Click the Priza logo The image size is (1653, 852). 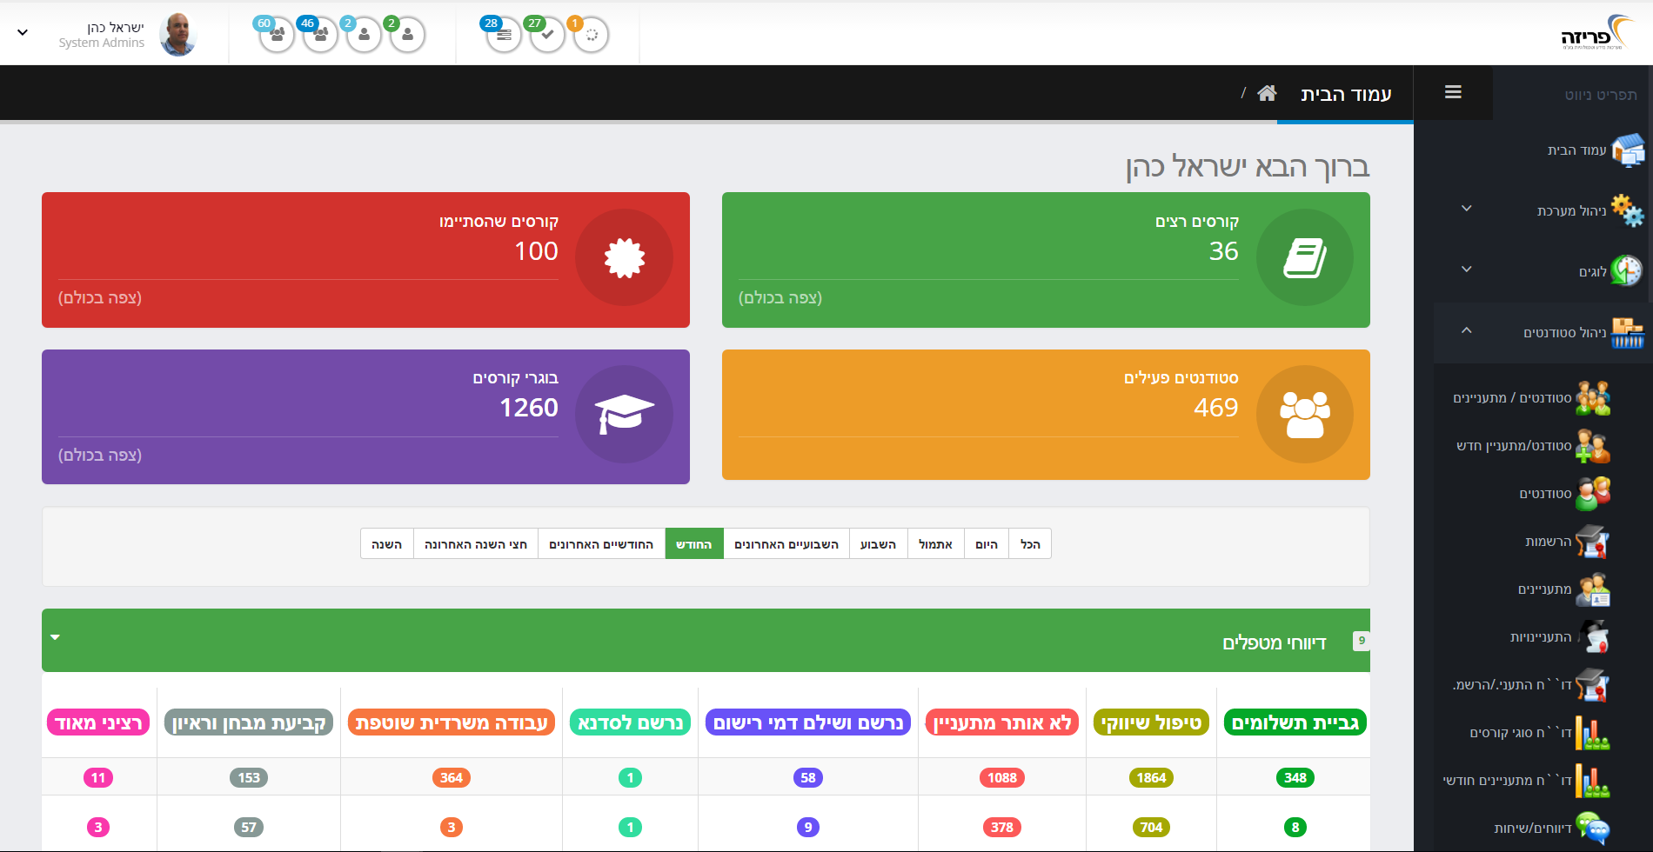click(1597, 33)
